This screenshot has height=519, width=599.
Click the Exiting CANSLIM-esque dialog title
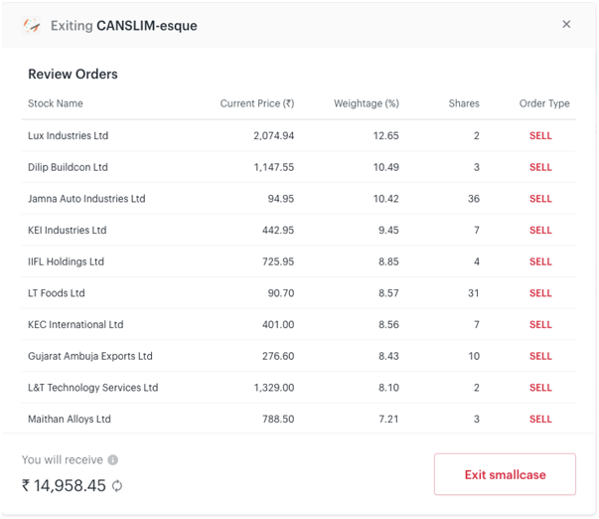click(x=124, y=26)
